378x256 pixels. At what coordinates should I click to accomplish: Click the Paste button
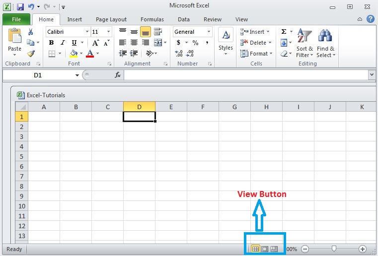[x=15, y=42]
